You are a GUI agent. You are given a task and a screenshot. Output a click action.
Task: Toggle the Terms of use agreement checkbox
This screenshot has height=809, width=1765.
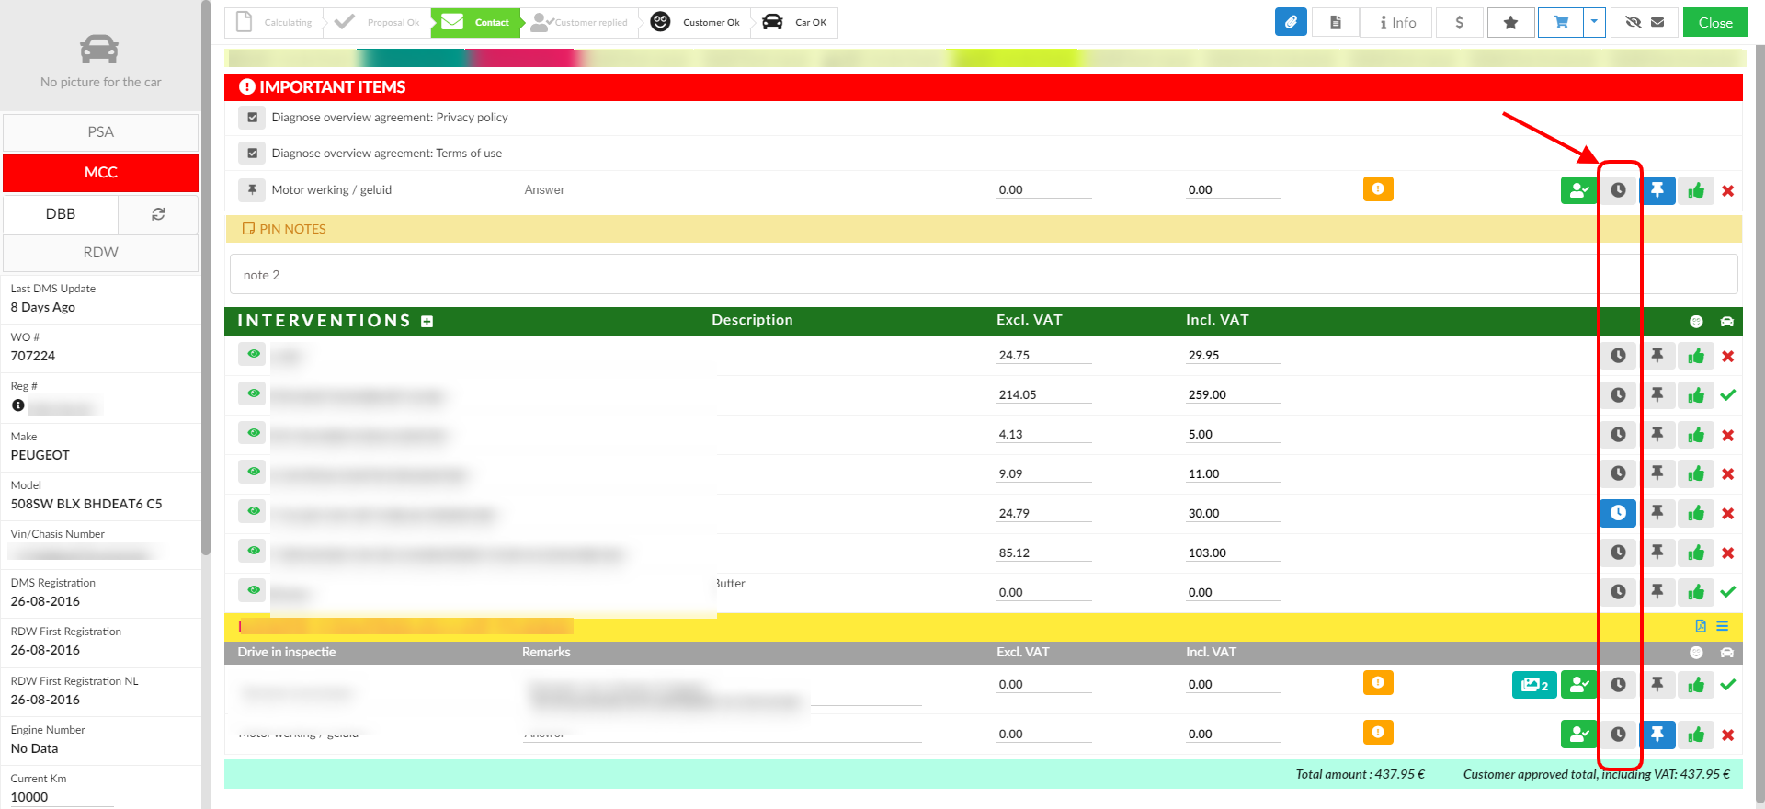point(252,154)
